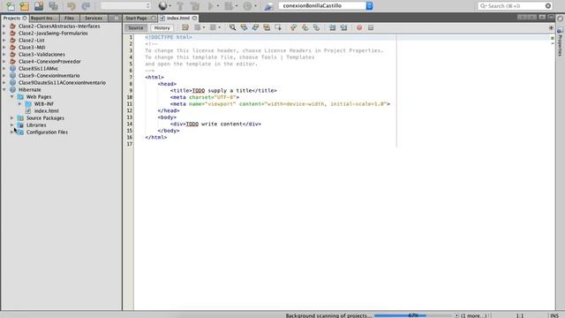The height and width of the screenshot is (318, 565).
Task: Open the project configuration combo box
Action: [125, 6]
